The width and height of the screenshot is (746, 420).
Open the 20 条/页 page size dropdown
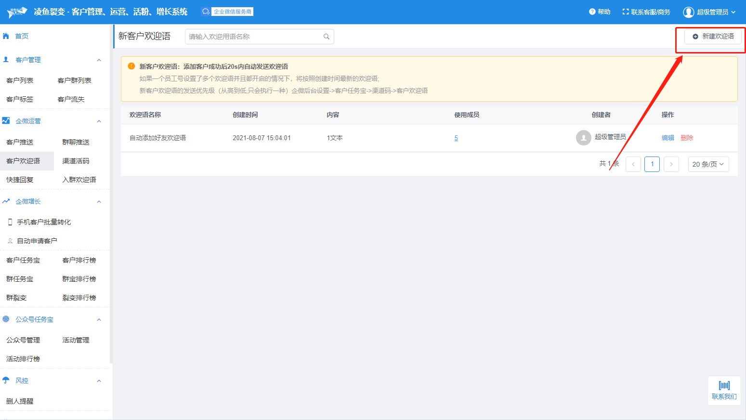pos(708,164)
